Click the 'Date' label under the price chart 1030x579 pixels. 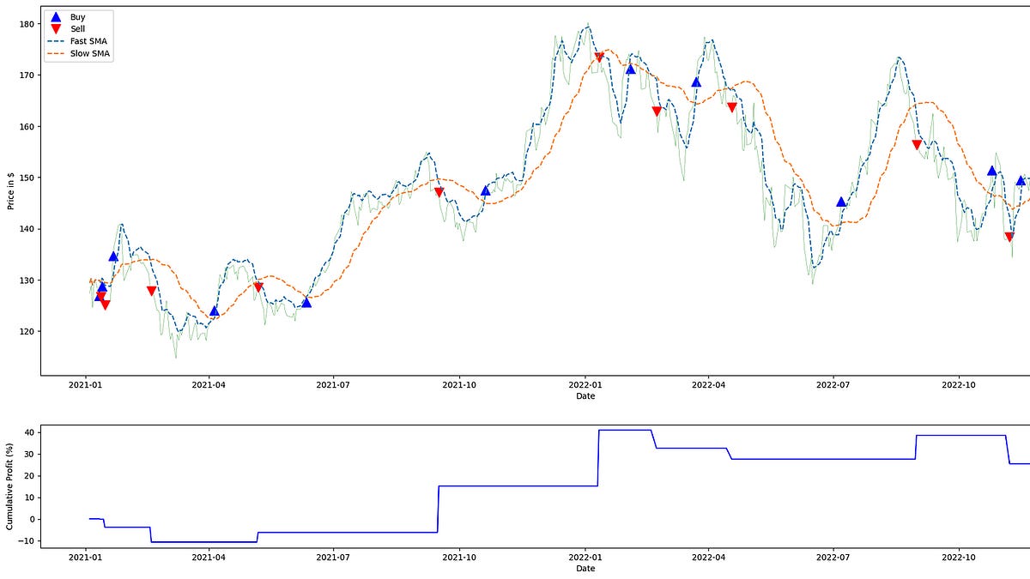pyautogui.click(x=585, y=396)
